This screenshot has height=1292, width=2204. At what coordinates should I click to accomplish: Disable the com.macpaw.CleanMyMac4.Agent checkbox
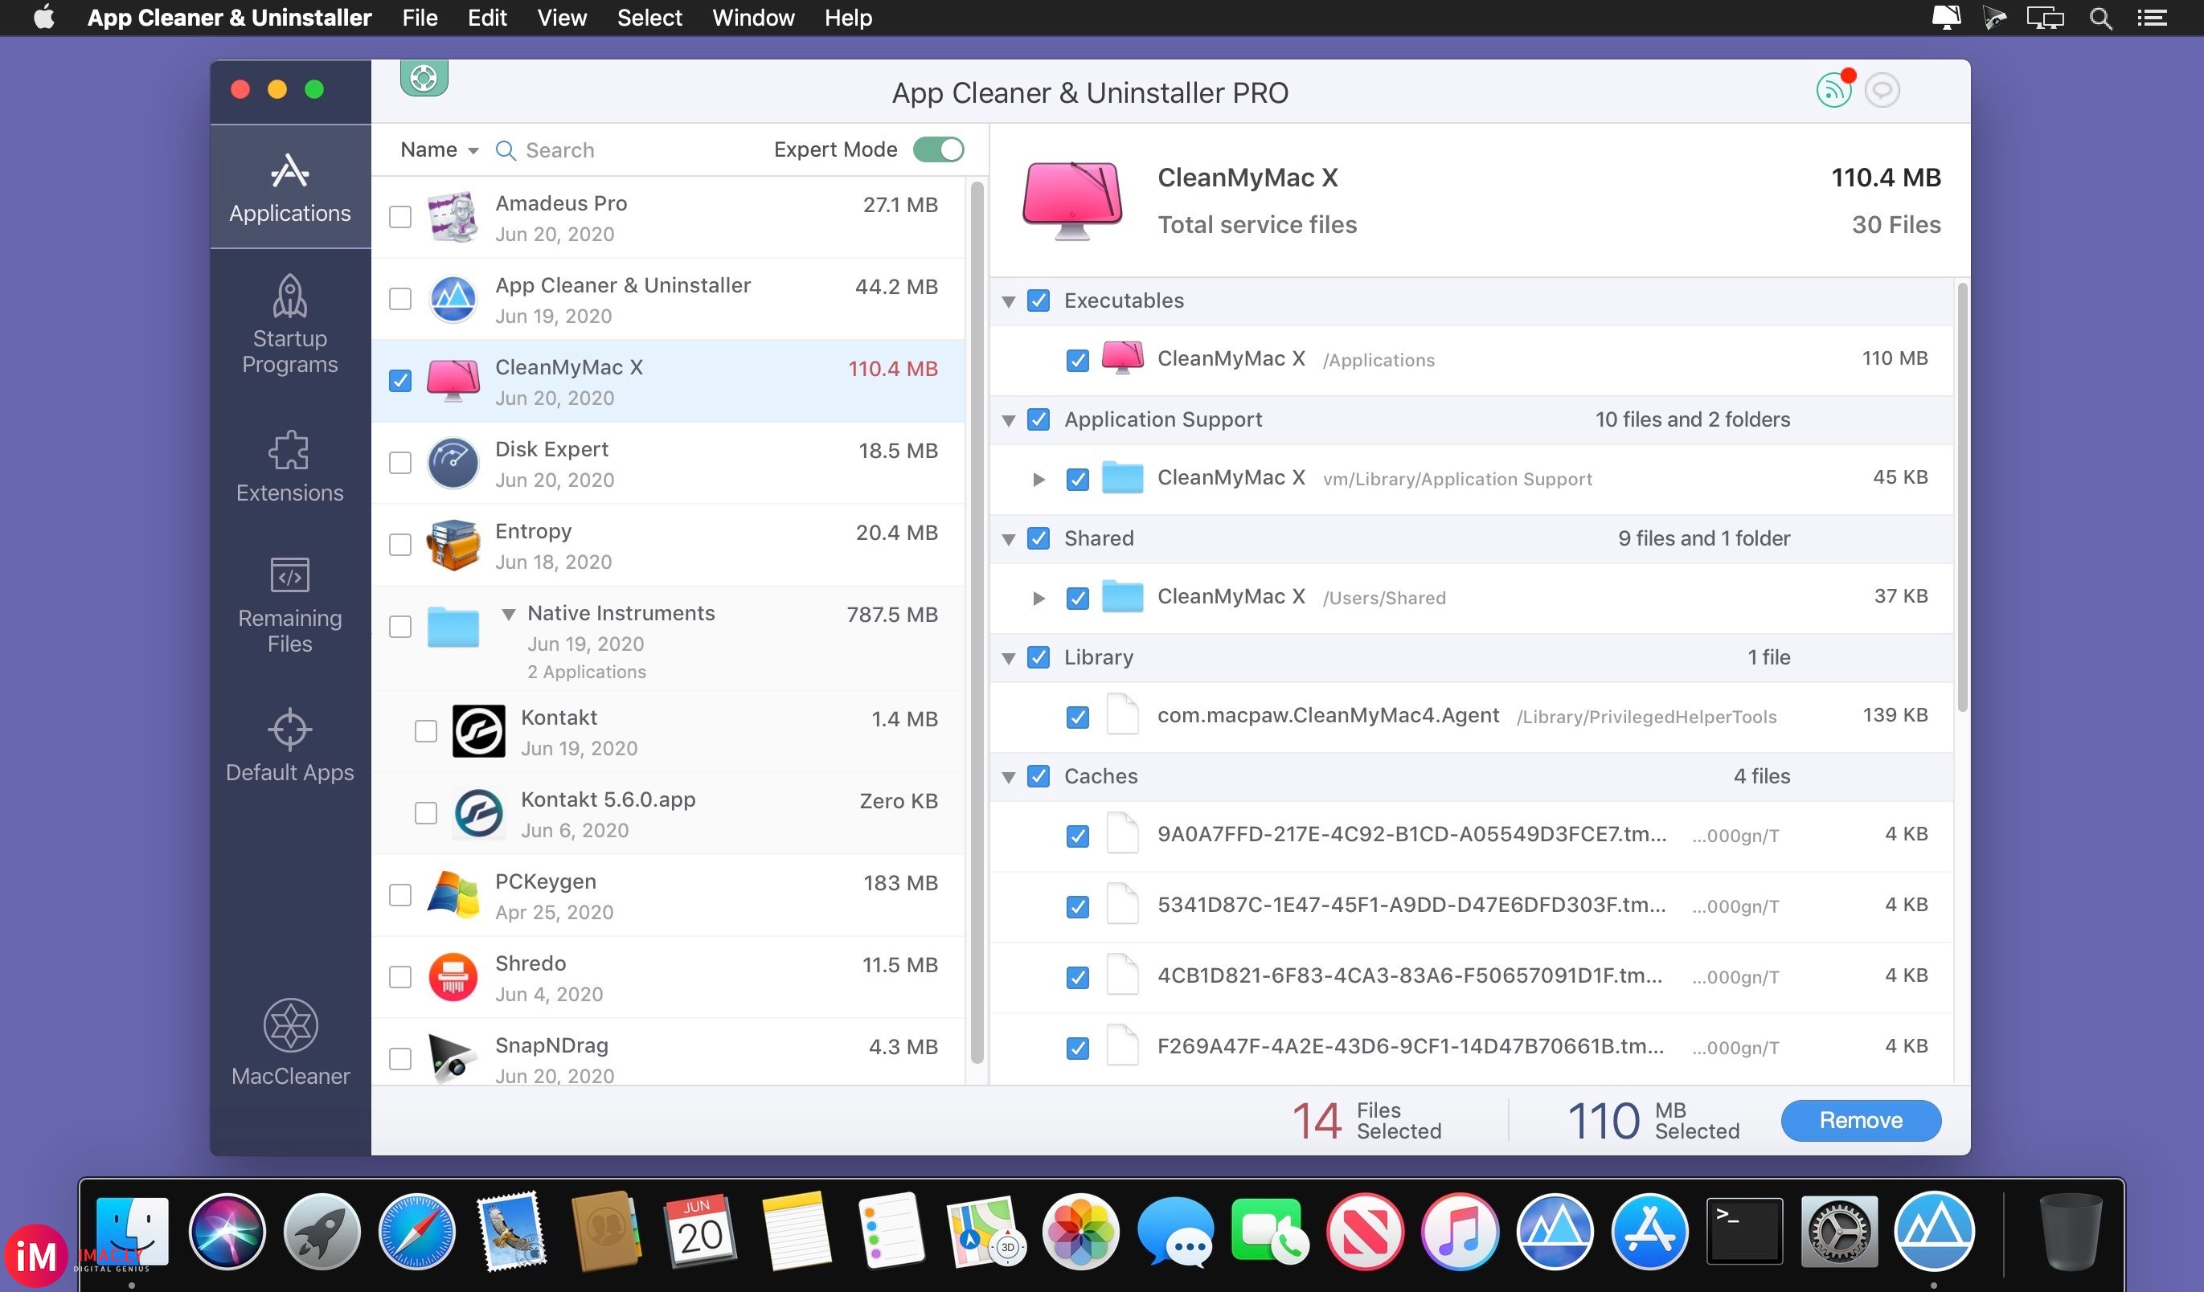click(x=1076, y=713)
